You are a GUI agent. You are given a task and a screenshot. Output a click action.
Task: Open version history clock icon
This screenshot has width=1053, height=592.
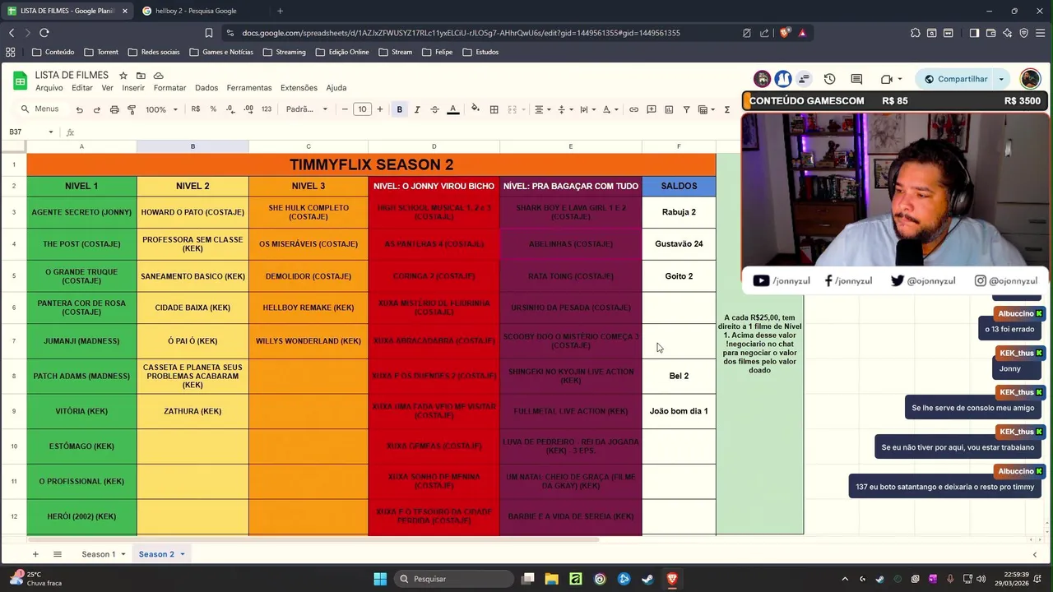pos(829,79)
